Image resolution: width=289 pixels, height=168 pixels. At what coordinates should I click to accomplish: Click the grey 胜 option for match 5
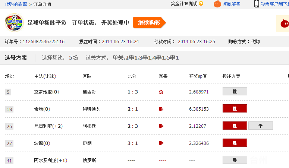click(235, 91)
